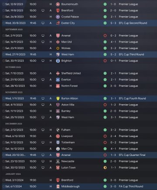The height and width of the screenshot is (190, 157).
Task: Select the West Ham EFL Cup Third Round row
Action: [79, 54]
